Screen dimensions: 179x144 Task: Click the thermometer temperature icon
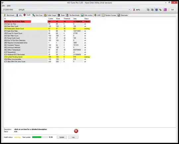134,10
